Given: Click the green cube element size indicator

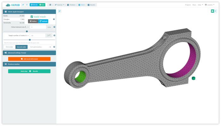Looking at the screenshot, I should coord(193,78).
